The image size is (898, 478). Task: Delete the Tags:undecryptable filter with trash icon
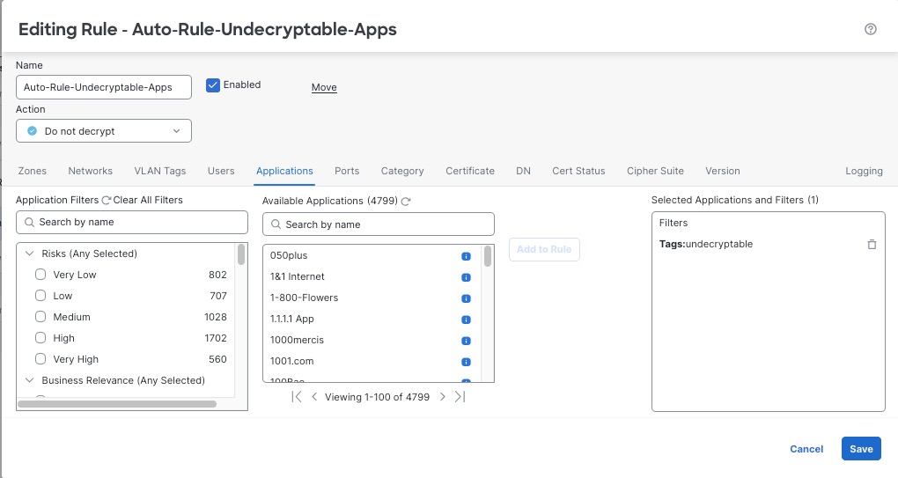[x=872, y=244]
